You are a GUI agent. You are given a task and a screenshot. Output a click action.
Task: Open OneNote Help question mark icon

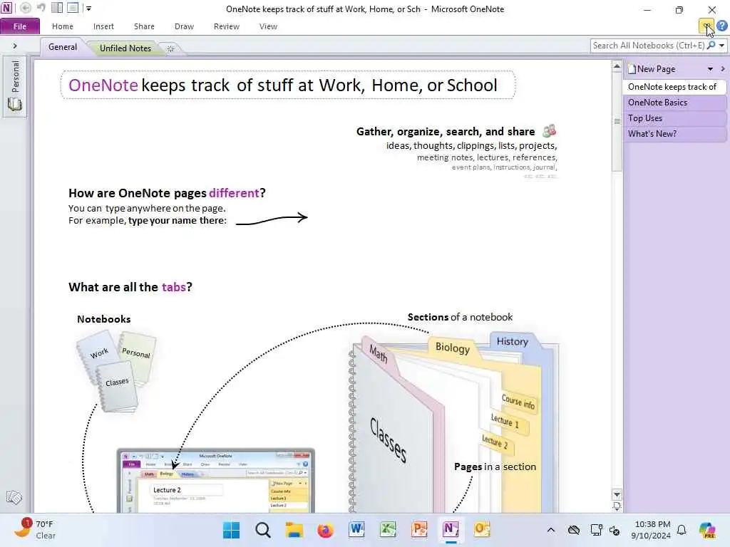pos(722,26)
